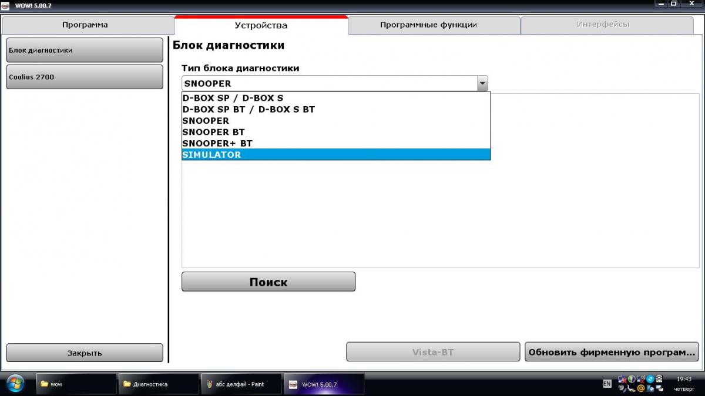Collapse the diagnostic unit type dropdown arrow
The width and height of the screenshot is (705, 396).
482,83
